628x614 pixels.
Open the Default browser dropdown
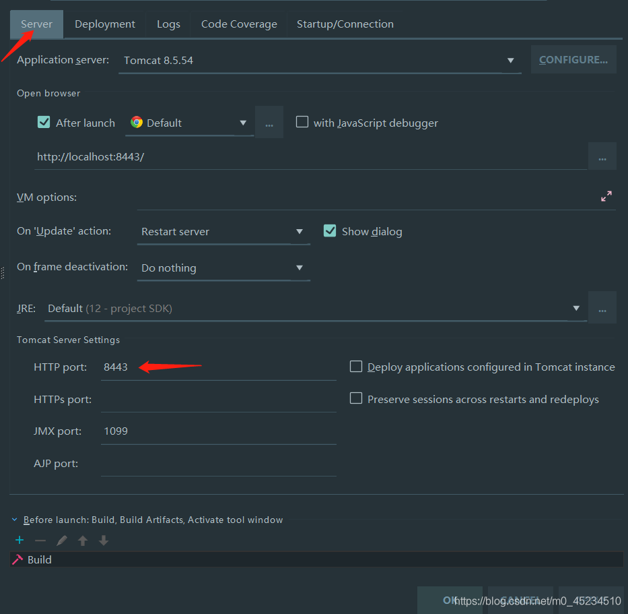189,123
